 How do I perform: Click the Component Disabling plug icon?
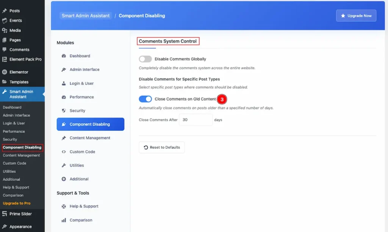[64, 124]
